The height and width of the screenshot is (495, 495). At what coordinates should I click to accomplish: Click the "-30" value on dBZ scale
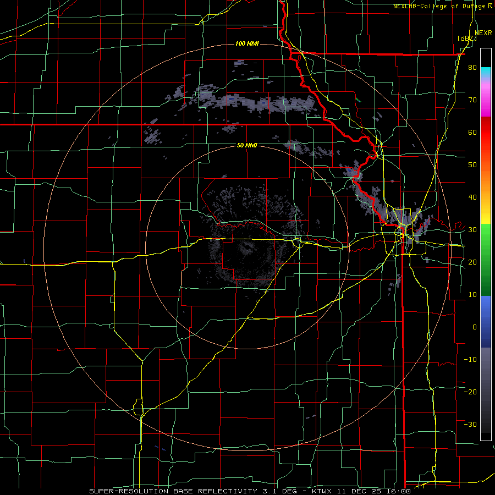point(470,424)
